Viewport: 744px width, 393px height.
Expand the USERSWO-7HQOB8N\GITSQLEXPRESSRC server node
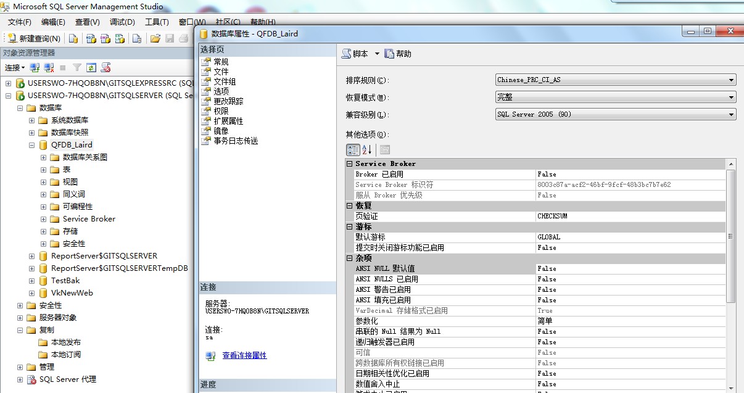point(9,83)
